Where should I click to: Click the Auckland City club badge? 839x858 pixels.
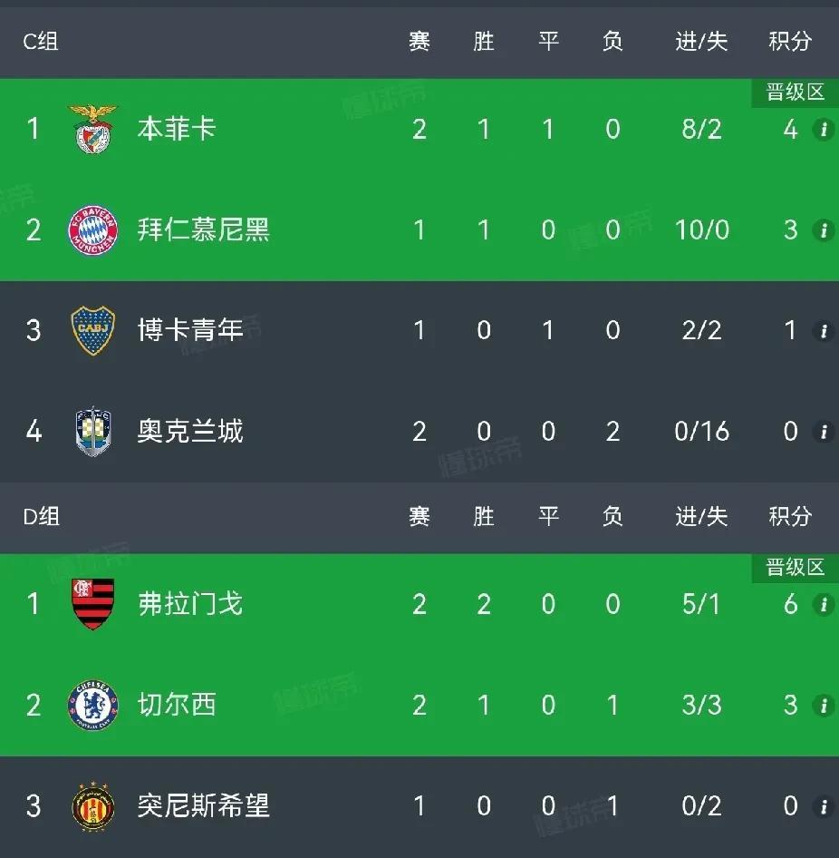(x=93, y=431)
